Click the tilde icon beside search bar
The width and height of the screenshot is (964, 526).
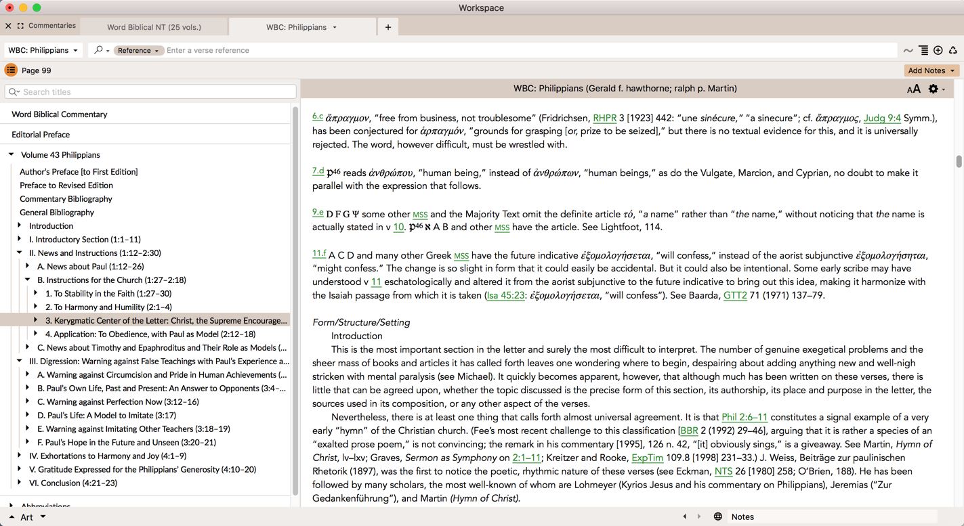click(x=908, y=50)
